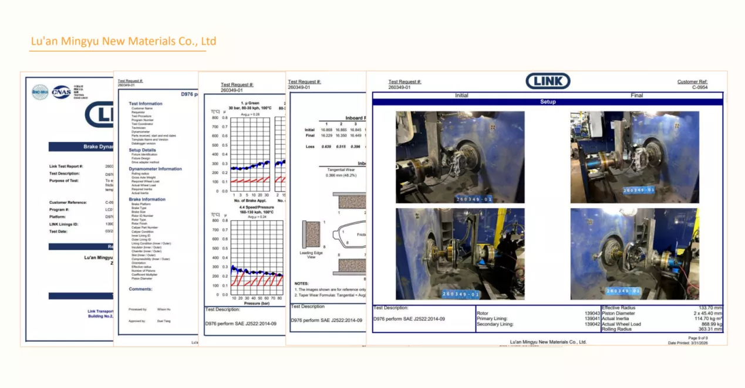Open the bottom-left Initial brake photo

pos(460,254)
